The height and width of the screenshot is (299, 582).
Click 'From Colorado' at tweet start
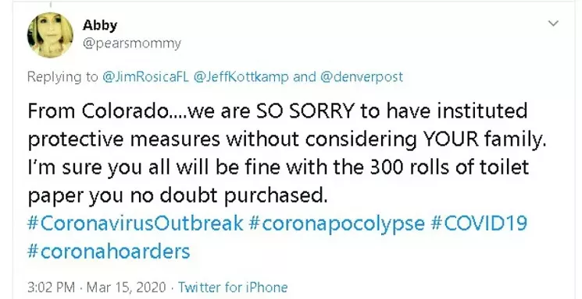(x=98, y=111)
